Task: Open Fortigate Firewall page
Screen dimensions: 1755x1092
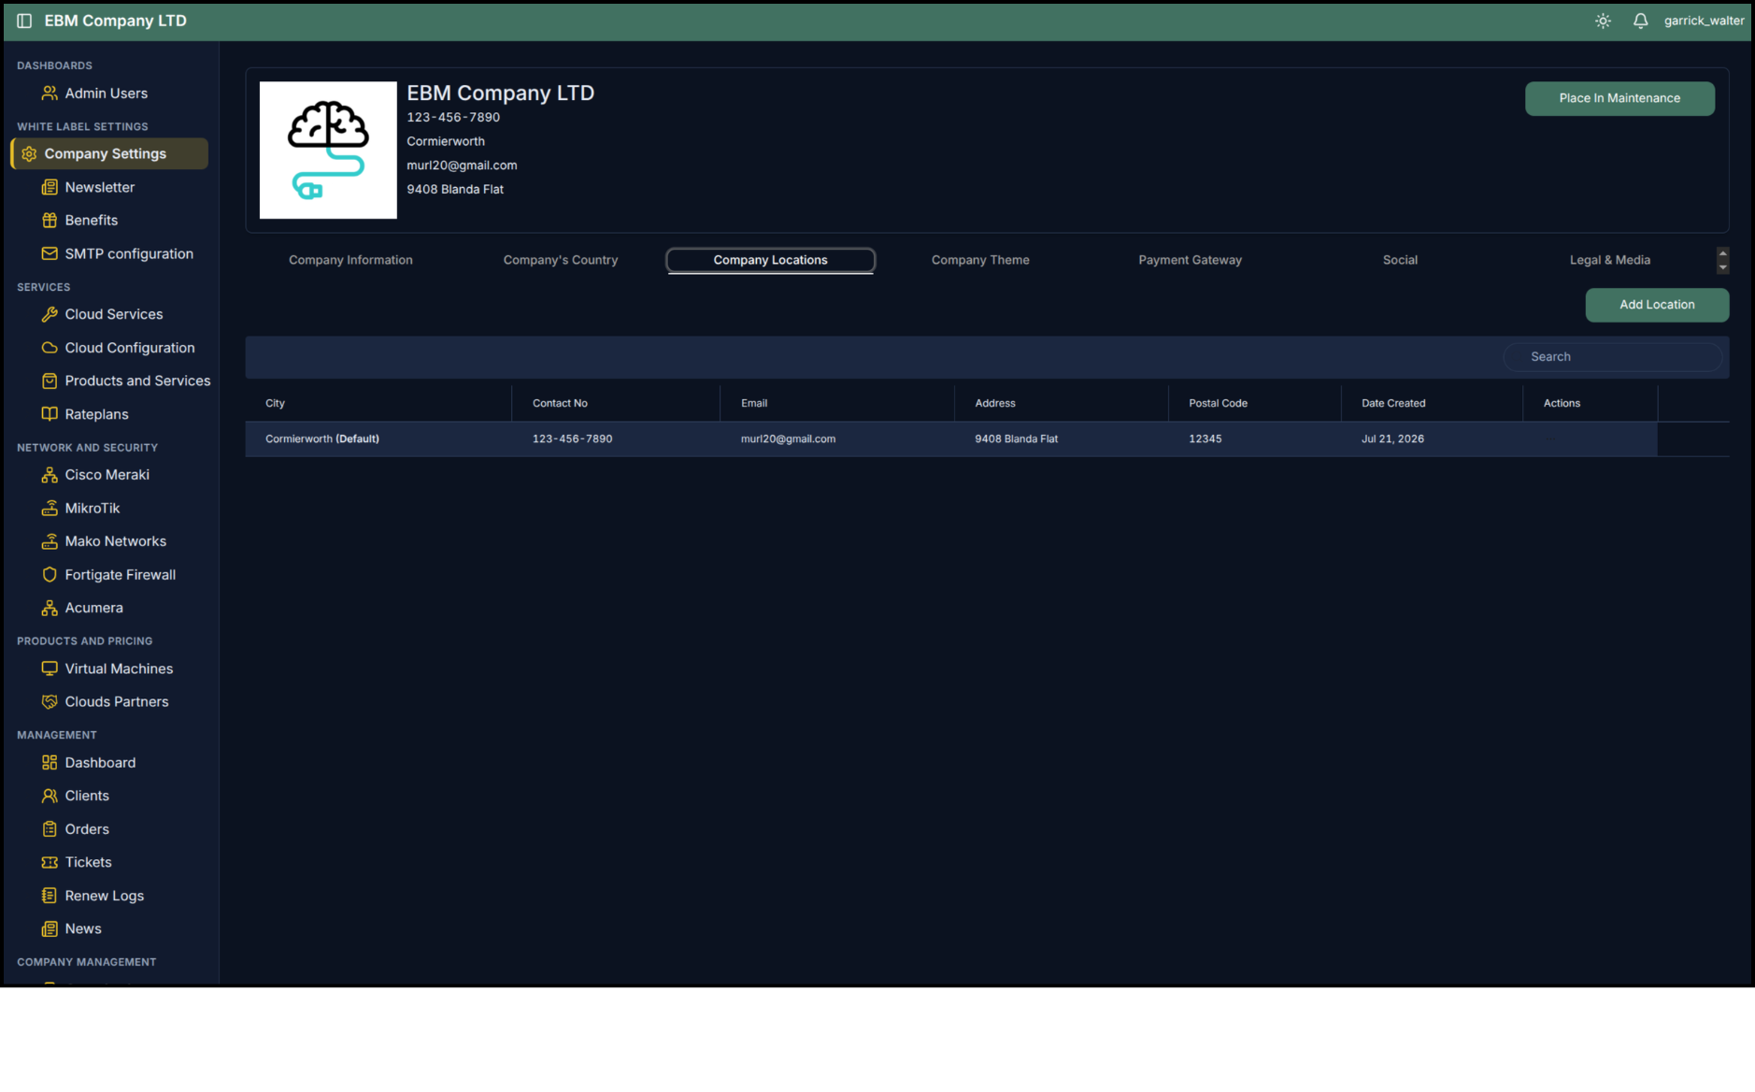Action: (x=120, y=575)
